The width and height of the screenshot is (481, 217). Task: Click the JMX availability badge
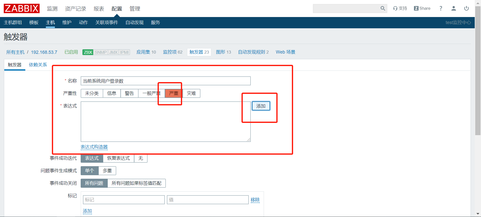113,52
